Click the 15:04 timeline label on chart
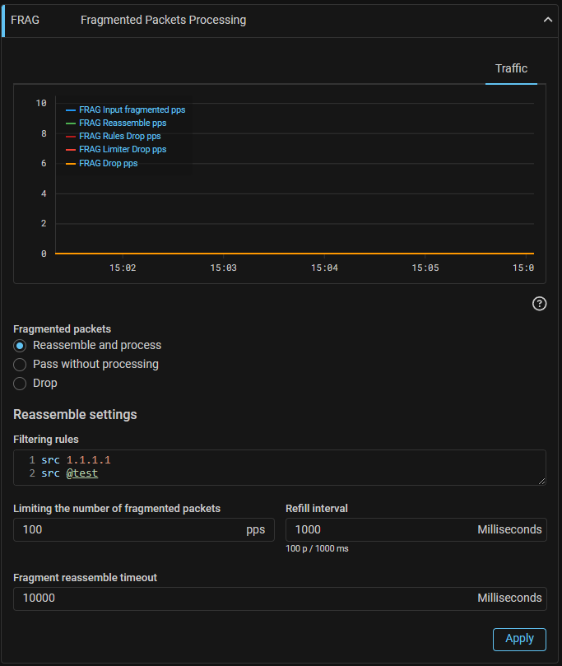 pos(324,268)
